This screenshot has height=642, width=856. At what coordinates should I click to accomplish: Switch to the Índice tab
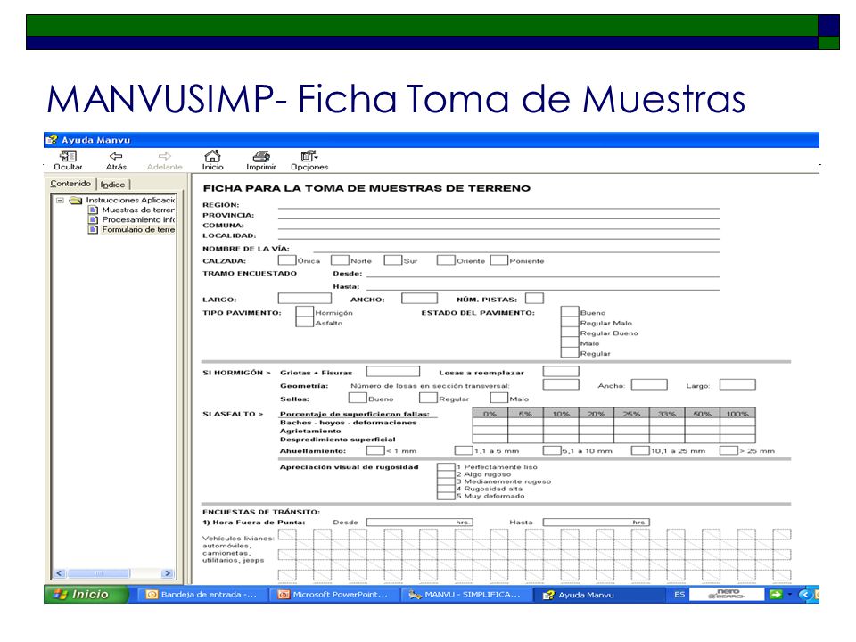(x=113, y=185)
